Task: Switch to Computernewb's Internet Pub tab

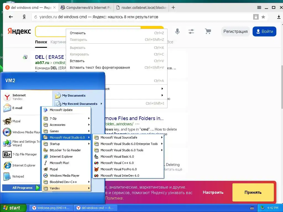Action: click(x=86, y=7)
